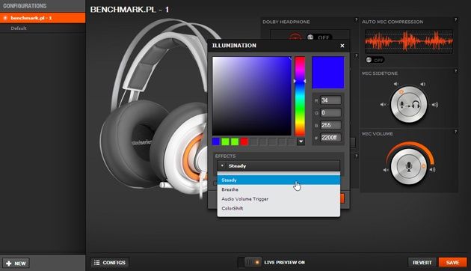The image size is (471, 271).
Task: Select the Default configuration
Action: coord(43,28)
